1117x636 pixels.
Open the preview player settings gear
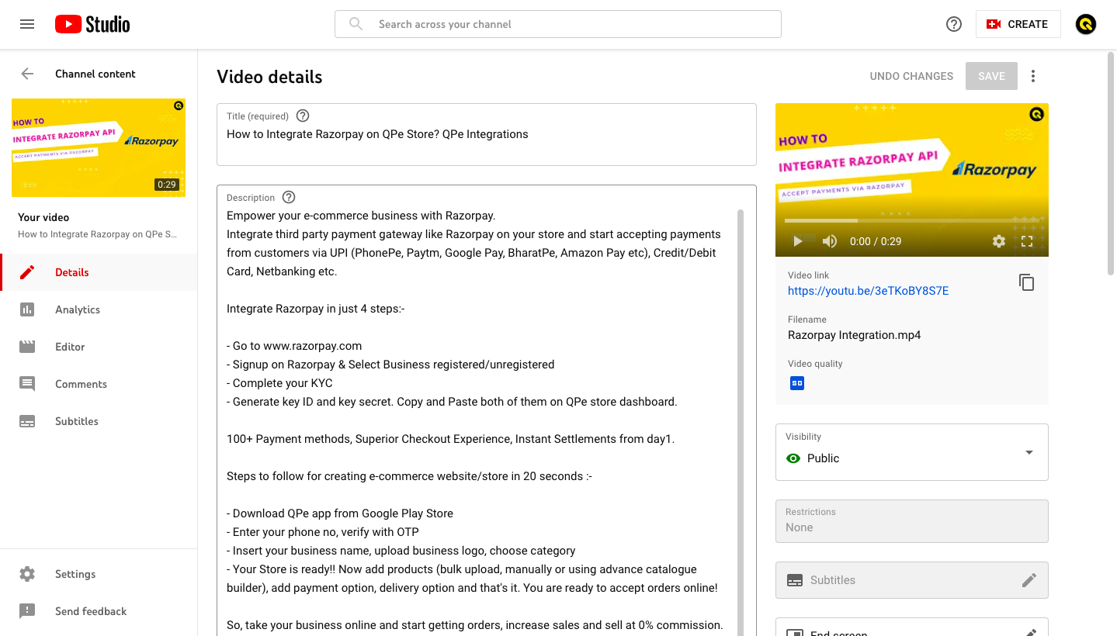(998, 241)
